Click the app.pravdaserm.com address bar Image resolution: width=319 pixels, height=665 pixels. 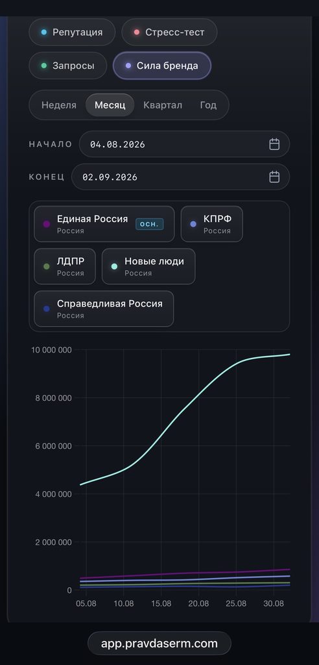159,644
